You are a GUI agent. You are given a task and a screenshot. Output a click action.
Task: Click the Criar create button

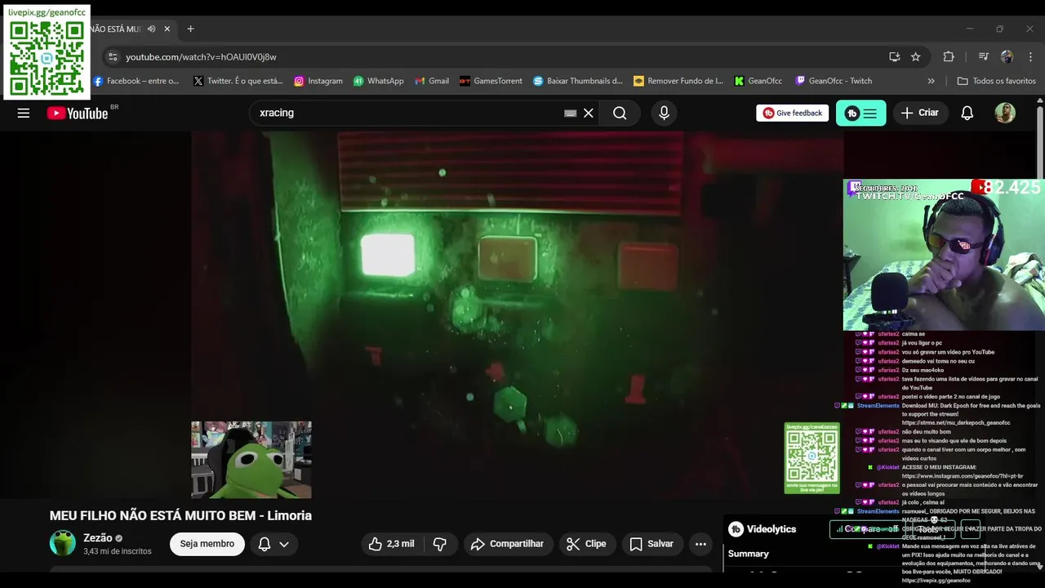coord(920,114)
